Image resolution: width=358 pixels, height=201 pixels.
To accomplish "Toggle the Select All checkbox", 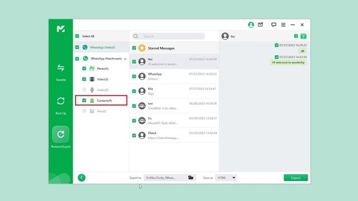I will (x=77, y=36).
